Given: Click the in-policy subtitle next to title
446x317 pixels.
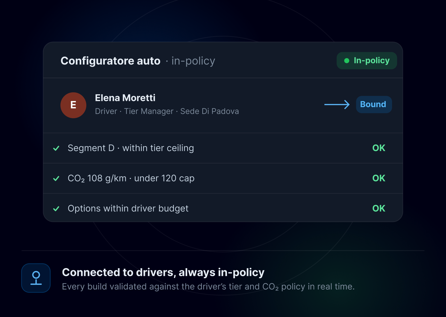Looking at the screenshot, I should click(193, 61).
